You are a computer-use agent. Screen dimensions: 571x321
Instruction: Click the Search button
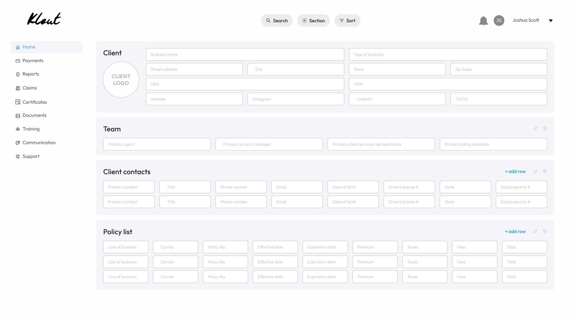click(x=277, y=21)
